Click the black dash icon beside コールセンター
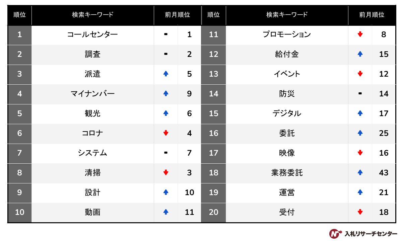 (165, 34)
